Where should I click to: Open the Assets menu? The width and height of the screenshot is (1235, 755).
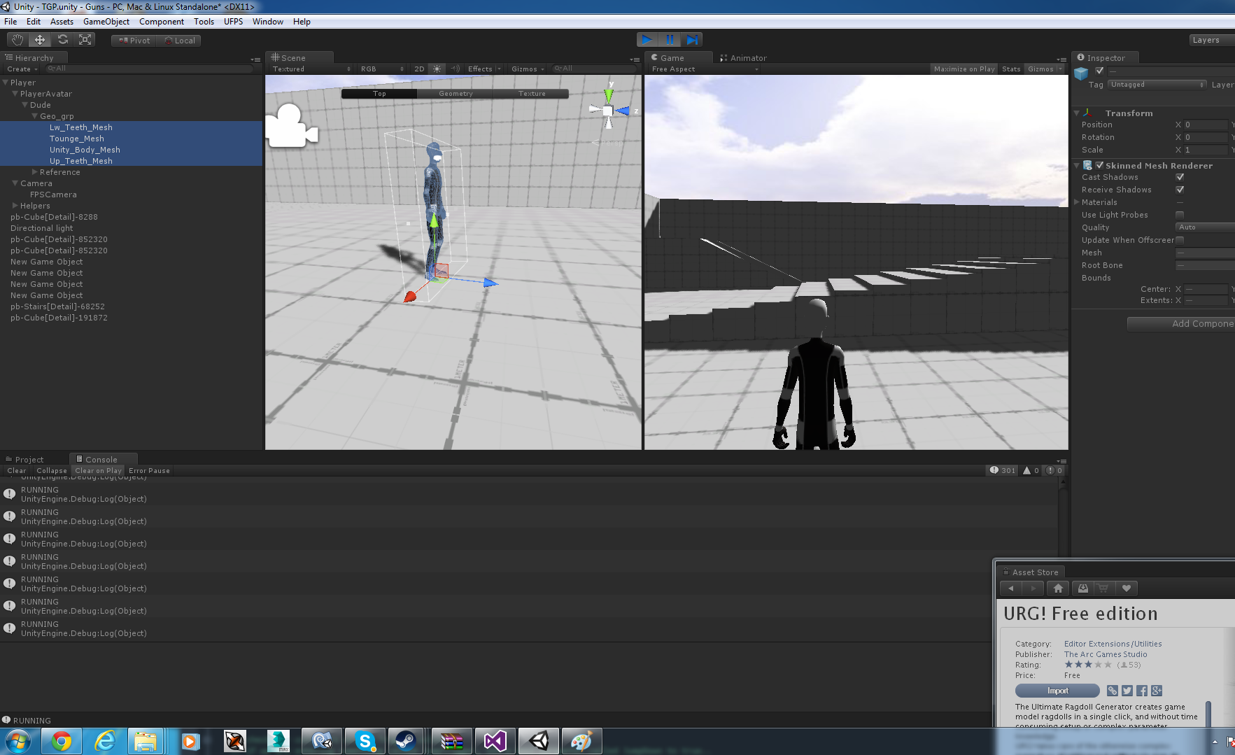pyautogui.click(x=62, y=22)
